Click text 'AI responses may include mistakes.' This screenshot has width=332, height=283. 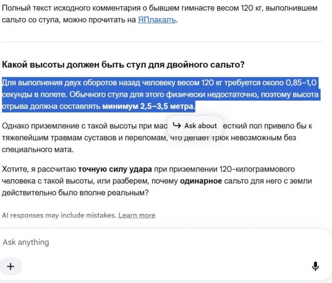point(59,216)
